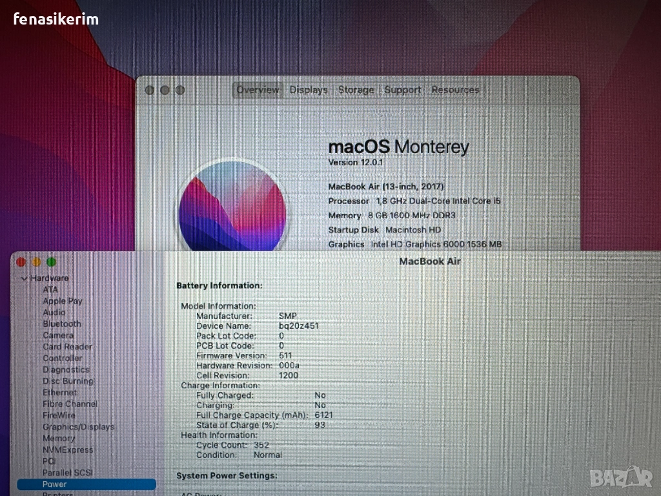Collapse the Hardware section in the sidebar
This screenshot has height=496, width=661.
[25, 278]
